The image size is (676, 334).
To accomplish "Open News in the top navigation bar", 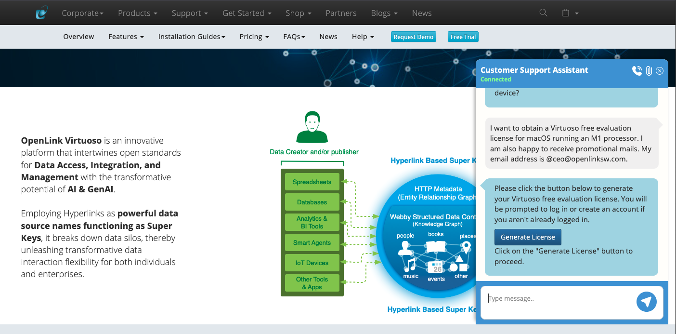I will tap(422, 13).
